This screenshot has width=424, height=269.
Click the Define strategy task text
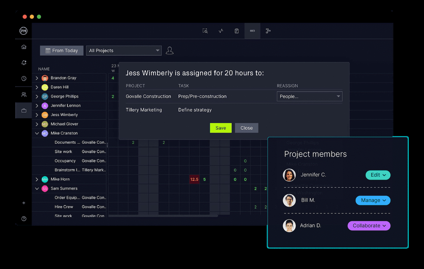pyautogui.click(x=195, y=110)
